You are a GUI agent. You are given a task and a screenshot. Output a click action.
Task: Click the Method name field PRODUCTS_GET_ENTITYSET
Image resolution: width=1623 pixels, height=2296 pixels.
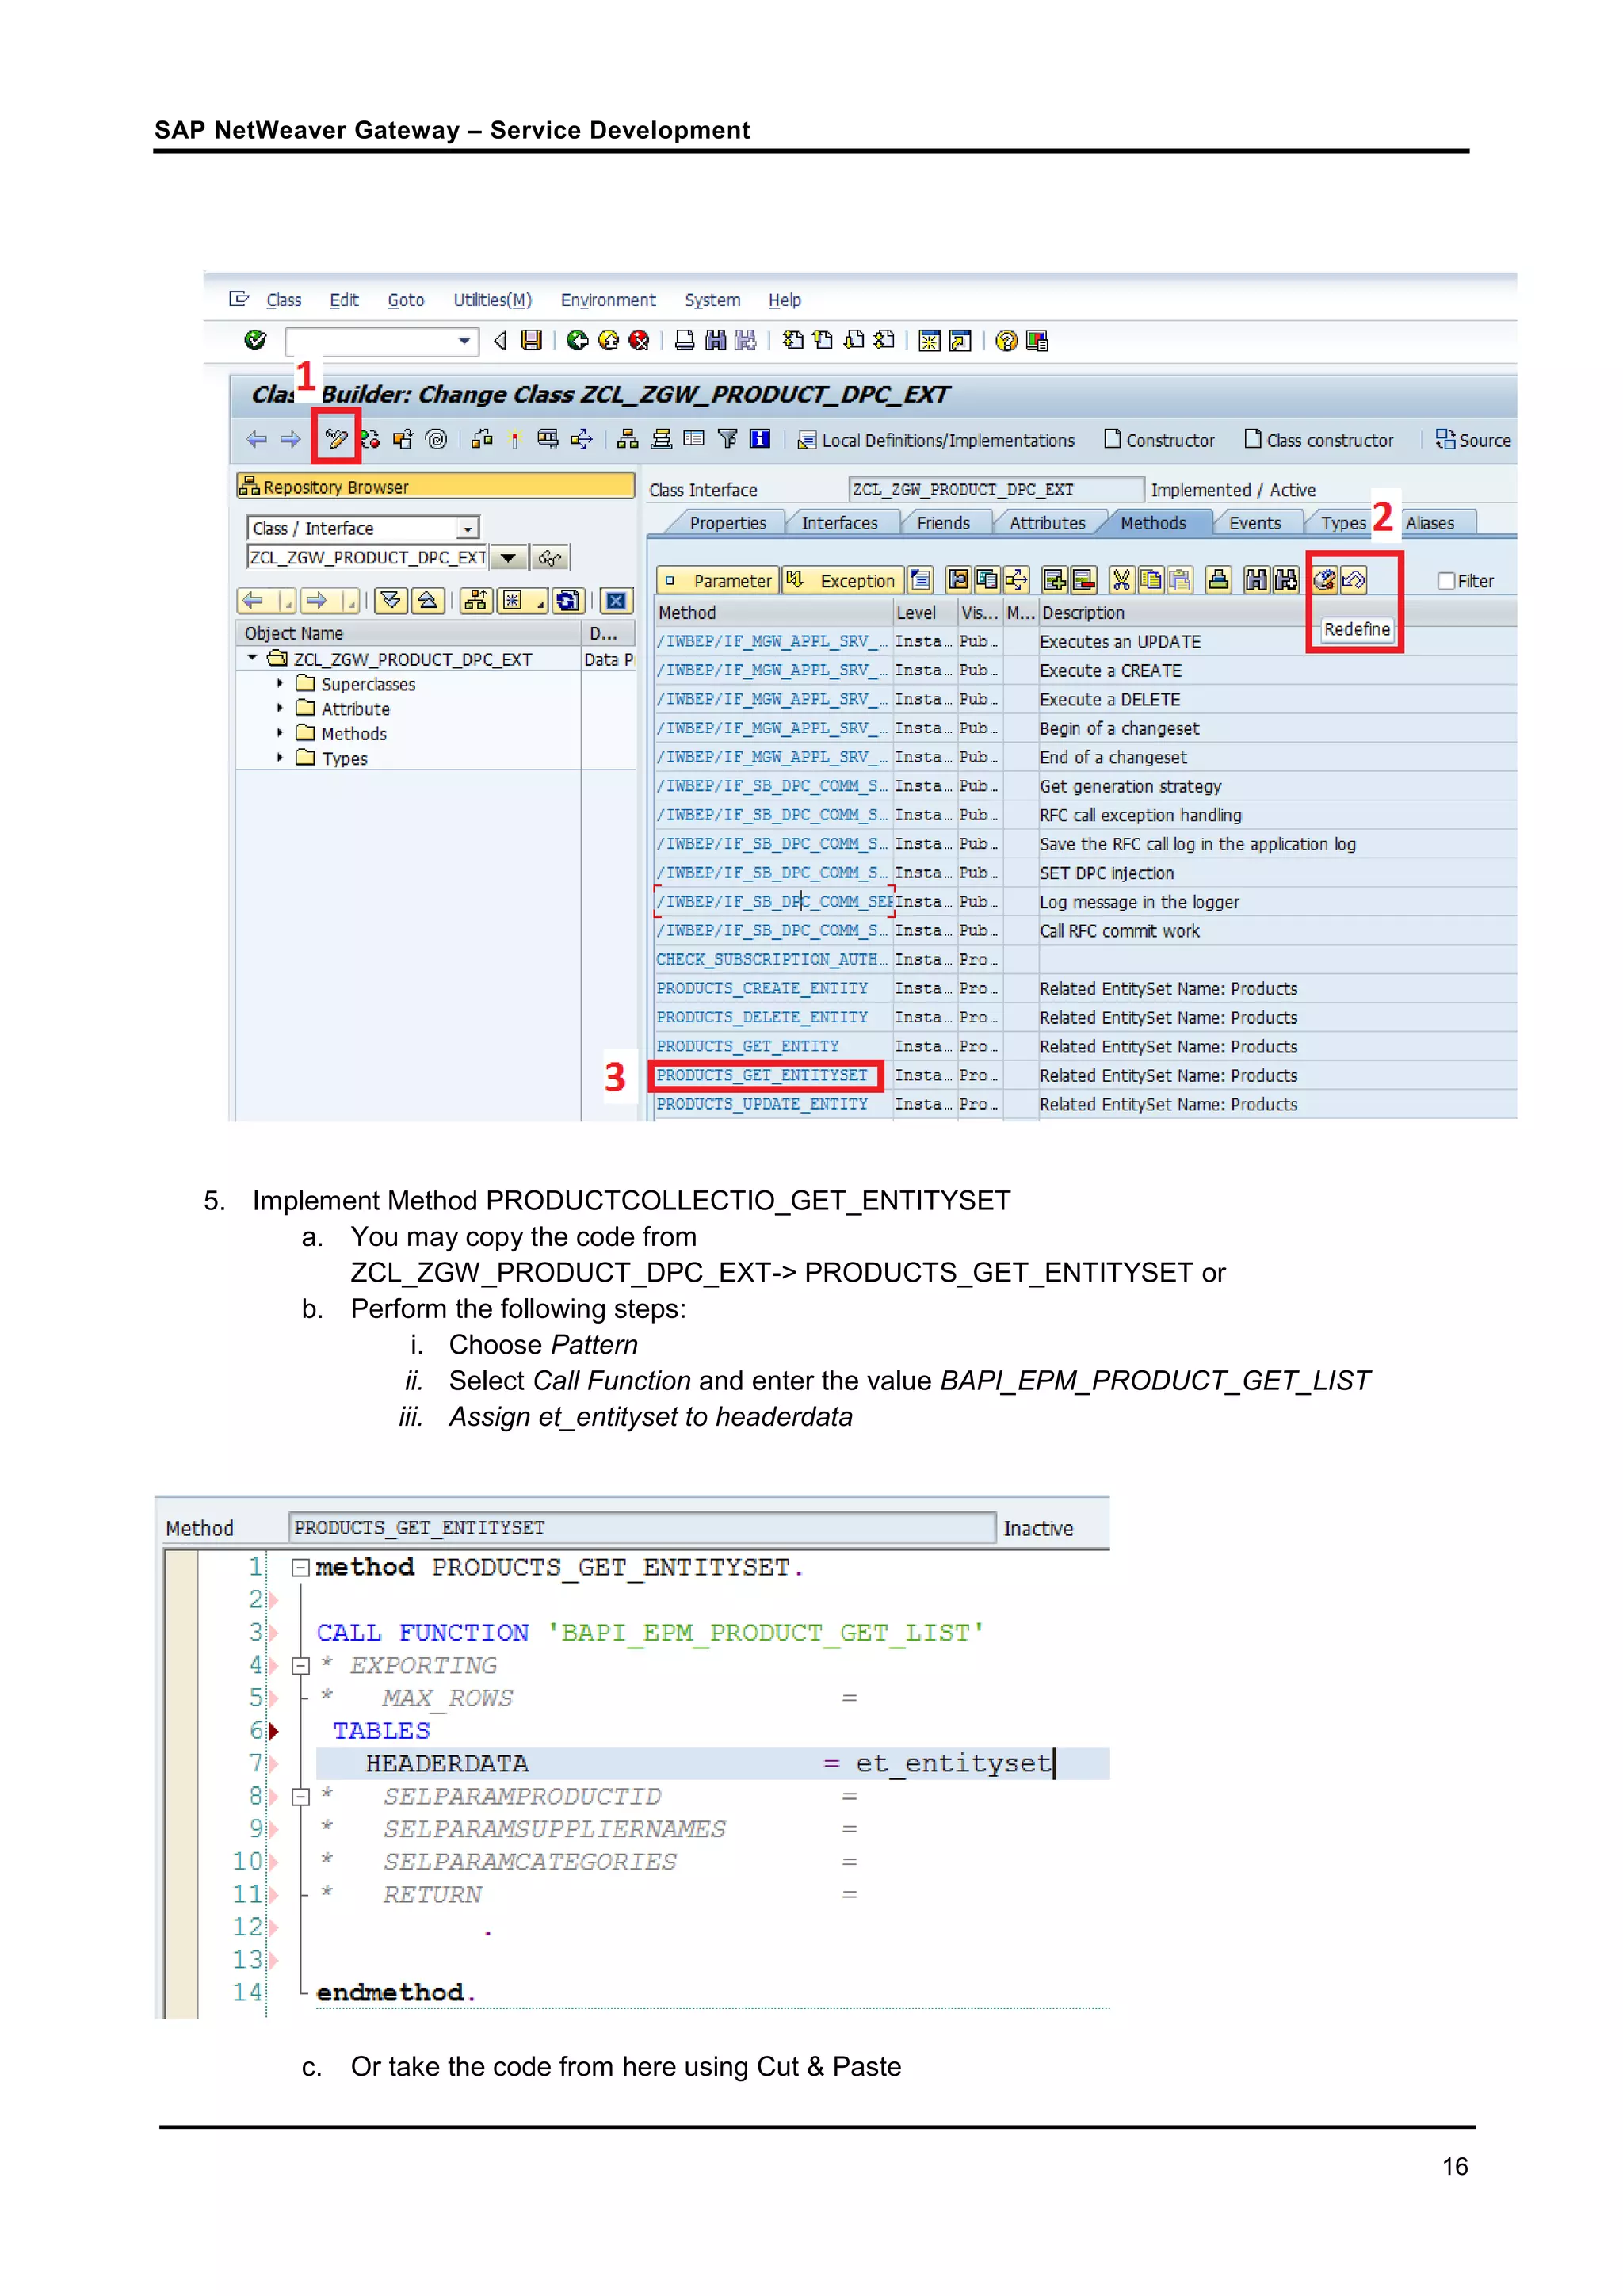(642, 1528)
